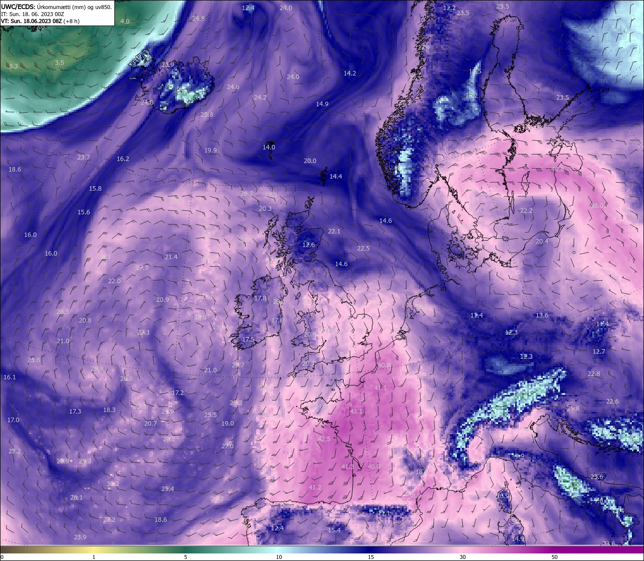The width and height of the screenshot is (644, 561).
Task: Click the 3.5 value over Greenland
Action: click(59, 63)
